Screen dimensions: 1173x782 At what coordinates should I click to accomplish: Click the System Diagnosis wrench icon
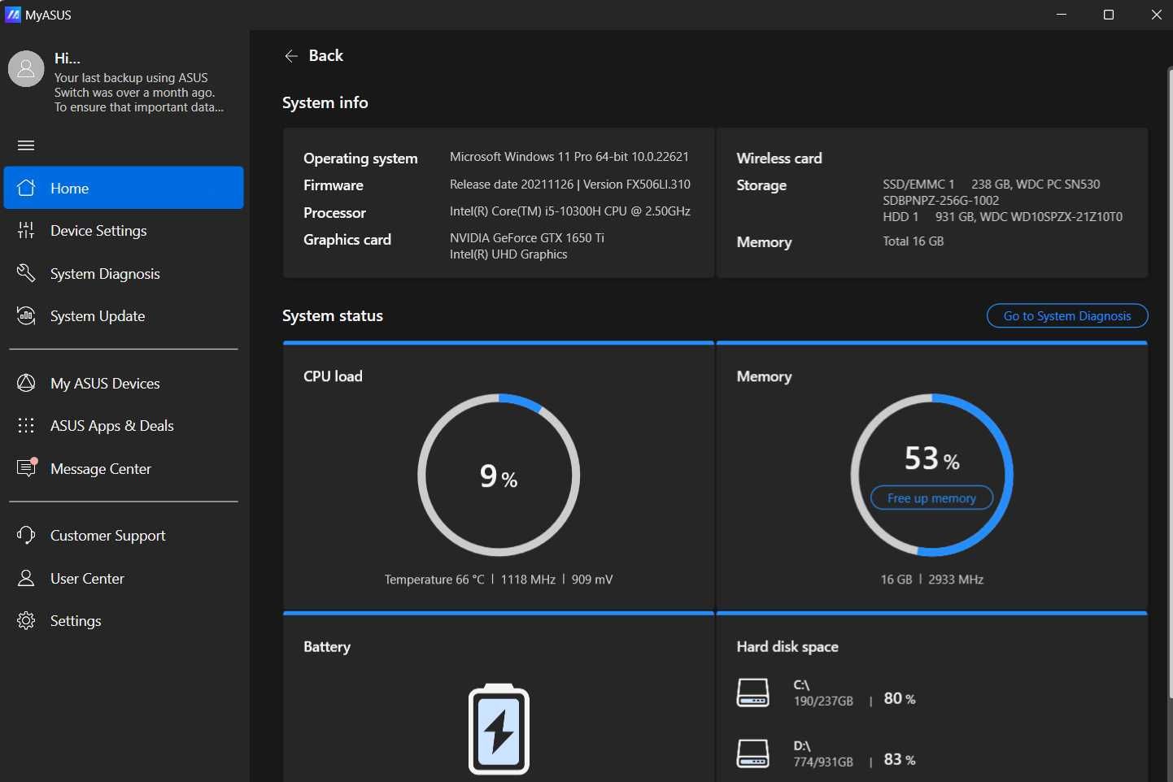click(26, 273)
